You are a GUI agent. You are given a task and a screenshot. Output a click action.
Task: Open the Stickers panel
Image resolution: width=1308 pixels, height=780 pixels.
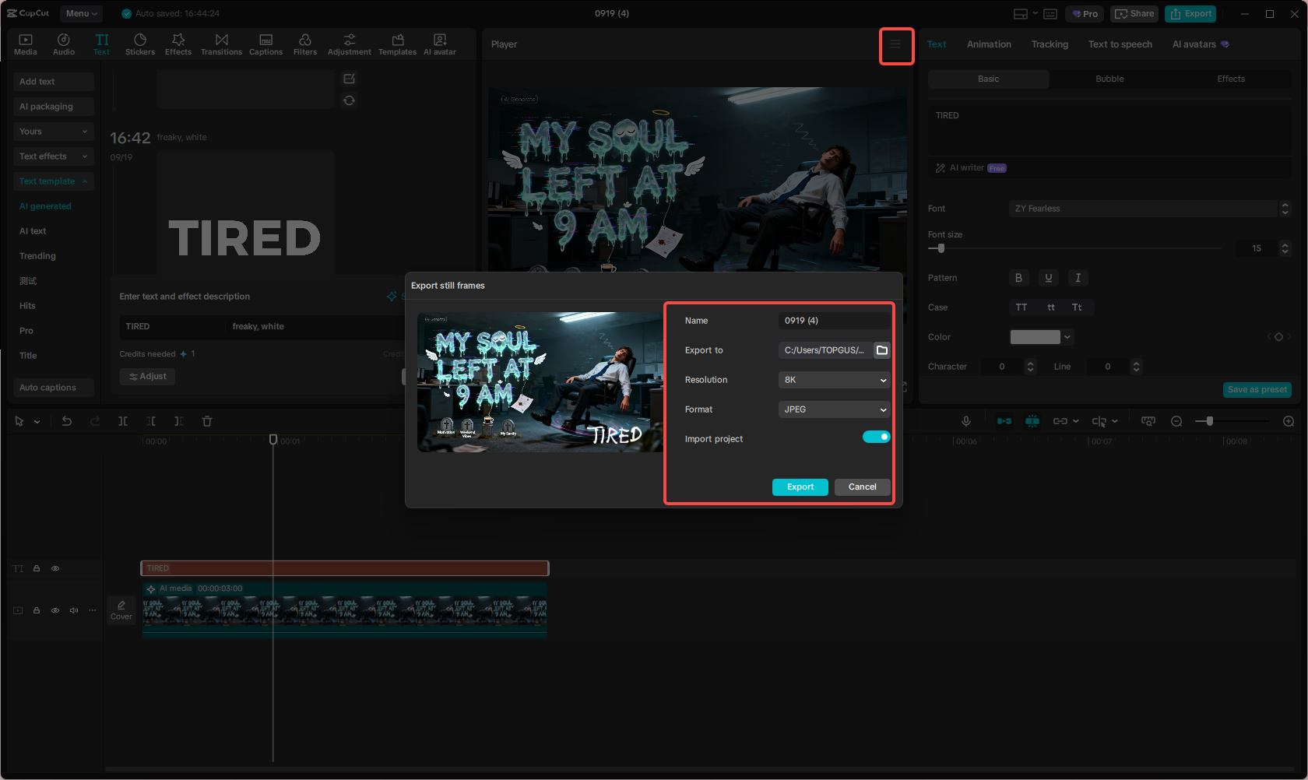tap(140, 44)
